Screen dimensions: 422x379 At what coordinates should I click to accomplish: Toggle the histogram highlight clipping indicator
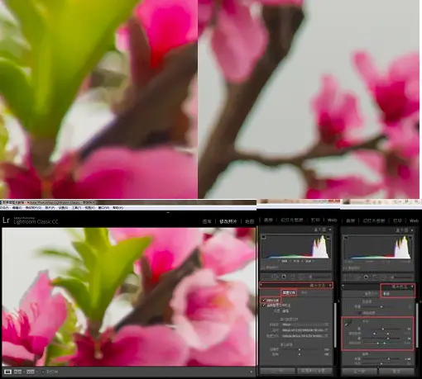[328, 237]
